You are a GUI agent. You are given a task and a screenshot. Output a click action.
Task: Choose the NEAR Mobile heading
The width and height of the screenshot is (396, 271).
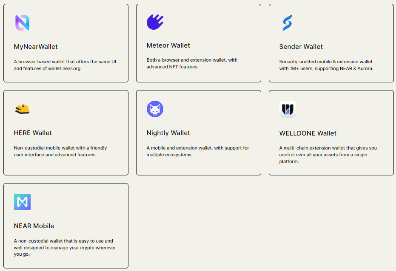tap(34, 226)
